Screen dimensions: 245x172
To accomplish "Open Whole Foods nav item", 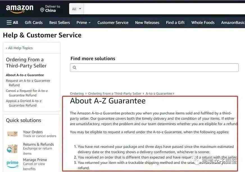I will [x=203, y=22].
